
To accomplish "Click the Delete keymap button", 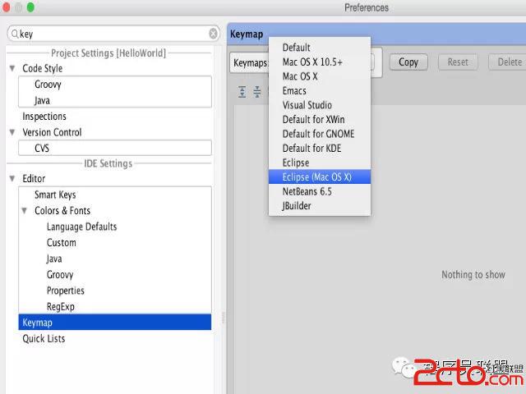I will [x=507, y=62].
